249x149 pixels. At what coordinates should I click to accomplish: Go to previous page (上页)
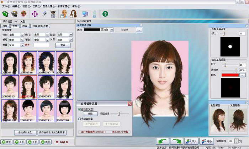19,142
